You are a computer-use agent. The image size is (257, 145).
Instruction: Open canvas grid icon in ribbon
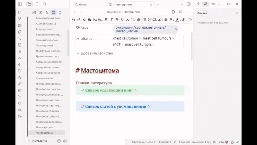20,25
